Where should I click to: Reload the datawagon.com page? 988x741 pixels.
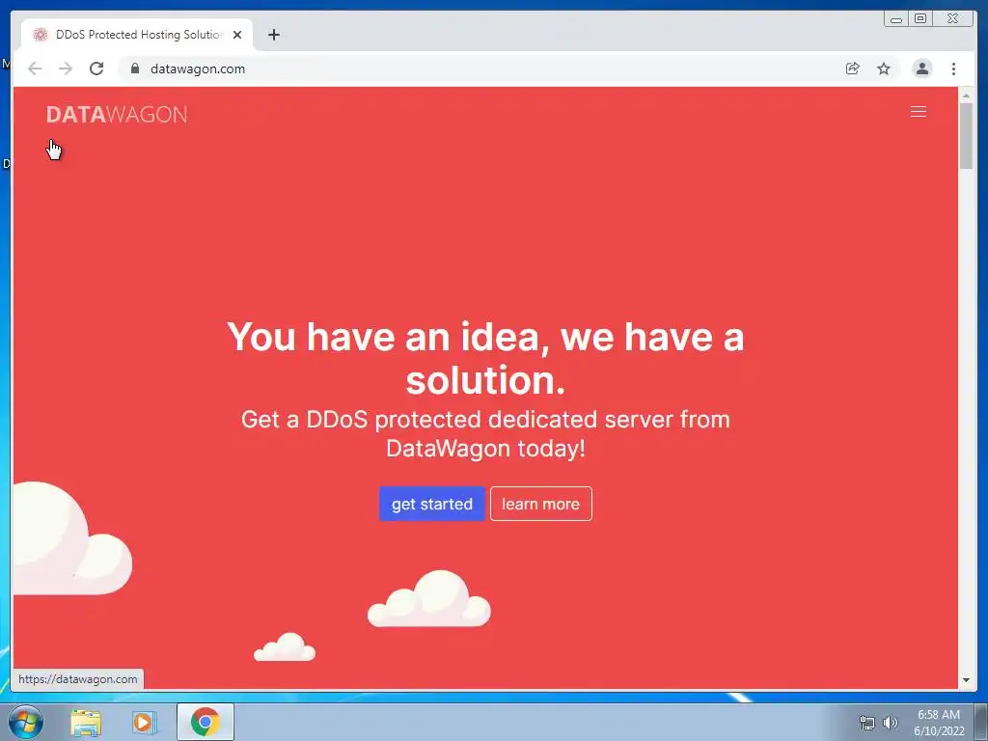[96, 69]
